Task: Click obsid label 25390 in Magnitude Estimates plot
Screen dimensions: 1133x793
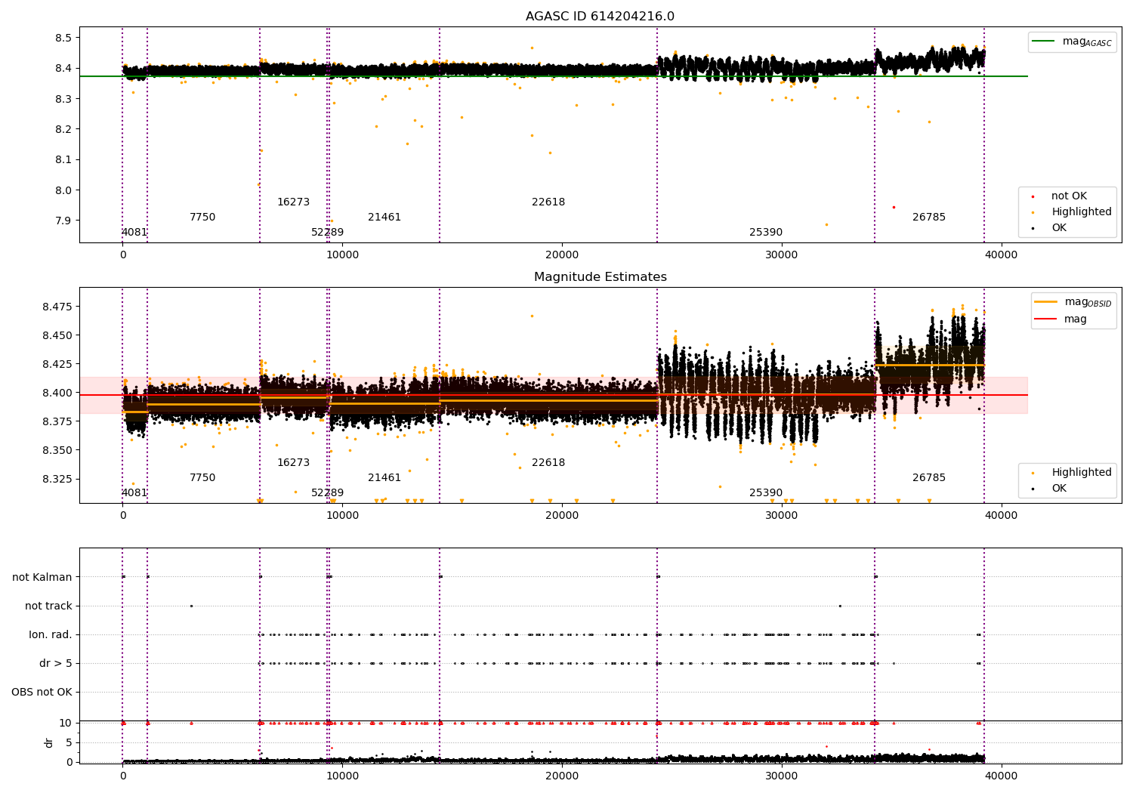Action: (x=766, y=493)
